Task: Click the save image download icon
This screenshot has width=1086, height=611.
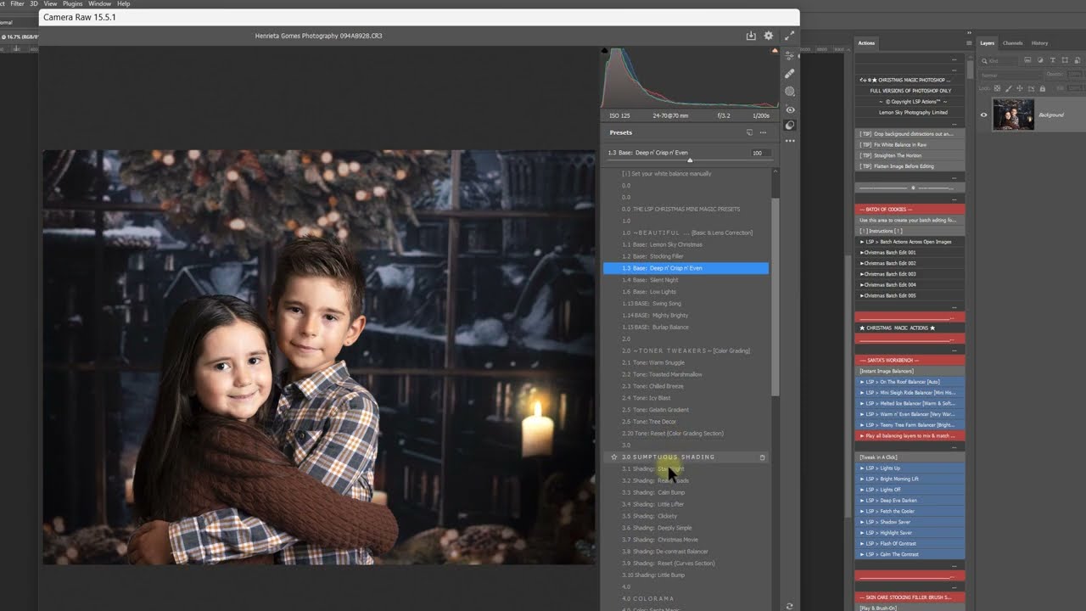Action: tap(751, 36)
